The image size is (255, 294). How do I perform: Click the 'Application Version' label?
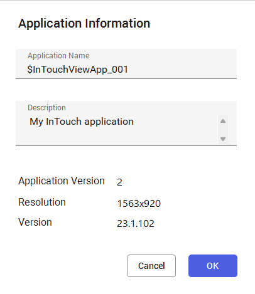62,181
